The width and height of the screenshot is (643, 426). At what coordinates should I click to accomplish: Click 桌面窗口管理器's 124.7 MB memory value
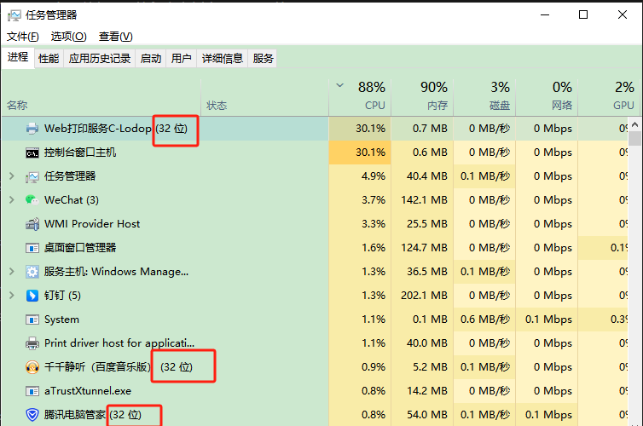point(424,248)
